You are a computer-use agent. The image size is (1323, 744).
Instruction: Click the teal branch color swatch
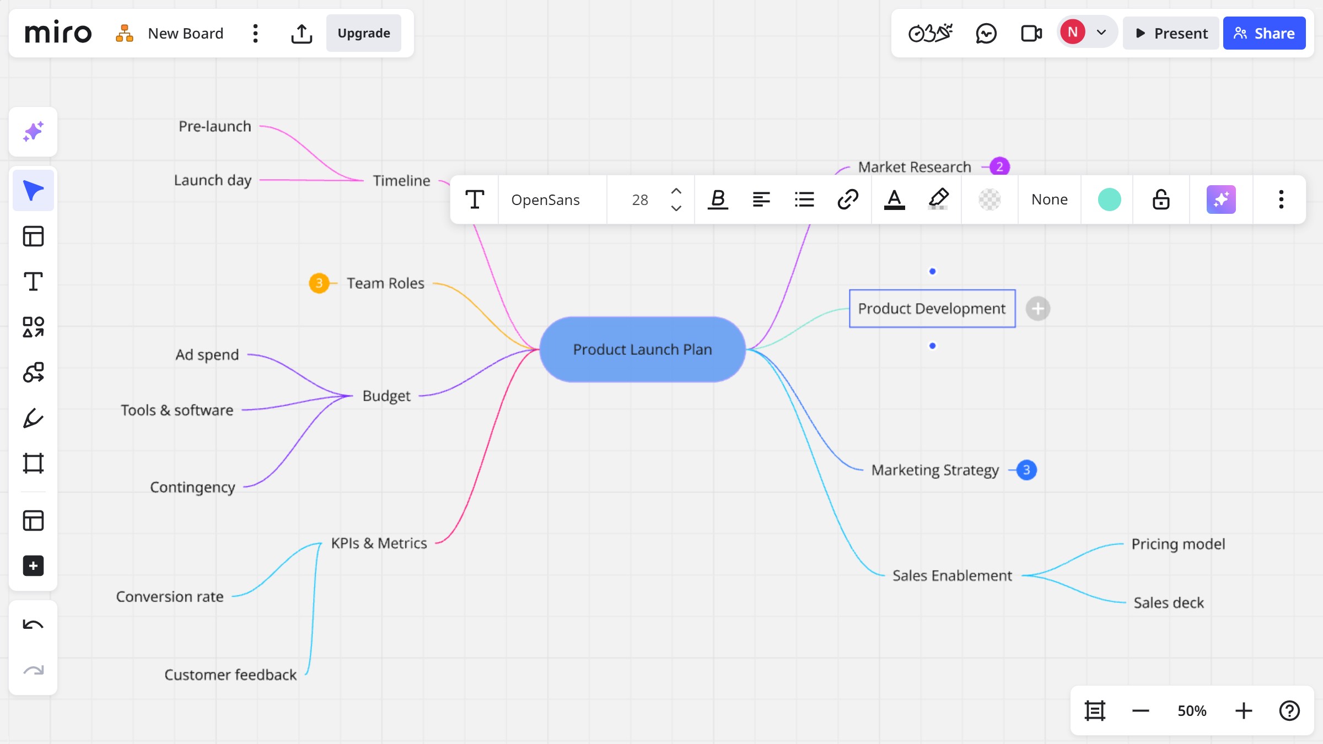(1109, 200)
